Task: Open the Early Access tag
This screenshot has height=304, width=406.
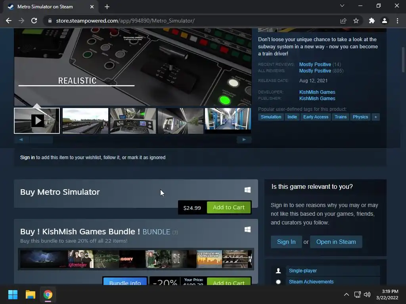Action: coord(316,117)
